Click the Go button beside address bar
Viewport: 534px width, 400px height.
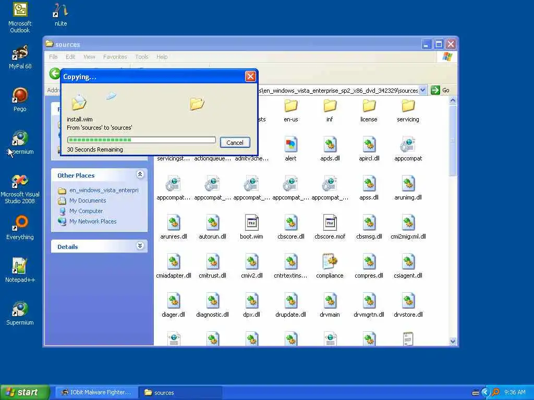click(x=440, y=90)
